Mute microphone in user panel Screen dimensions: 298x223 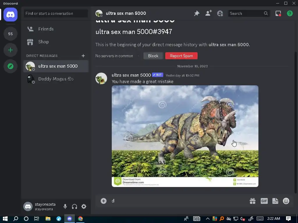click(65, 206)
